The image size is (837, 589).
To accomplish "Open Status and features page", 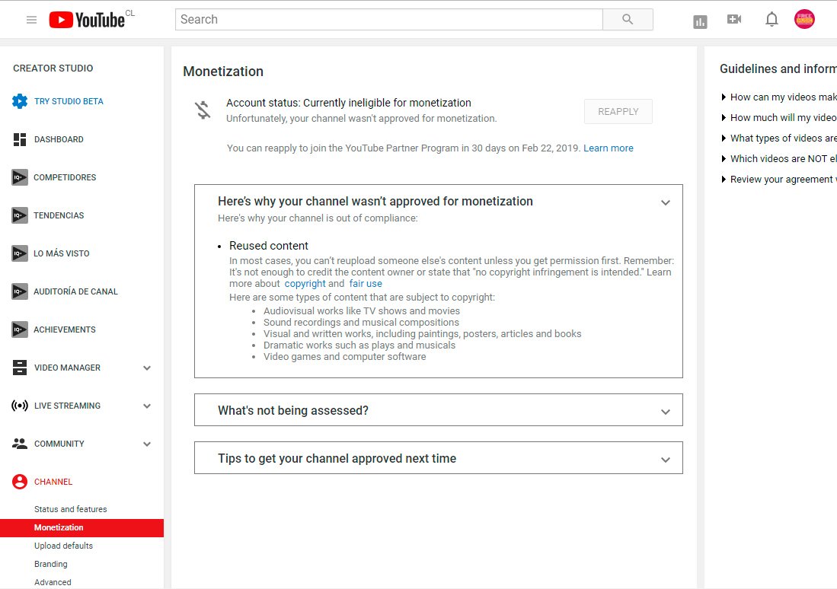I will click(x=71, y=509).
